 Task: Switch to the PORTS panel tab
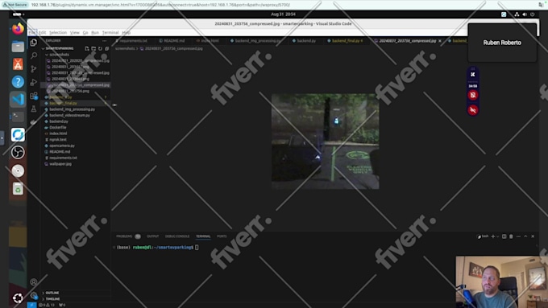point(222,236)
